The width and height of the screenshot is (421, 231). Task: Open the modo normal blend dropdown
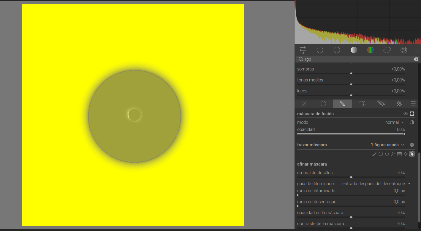tap(395, 122)
